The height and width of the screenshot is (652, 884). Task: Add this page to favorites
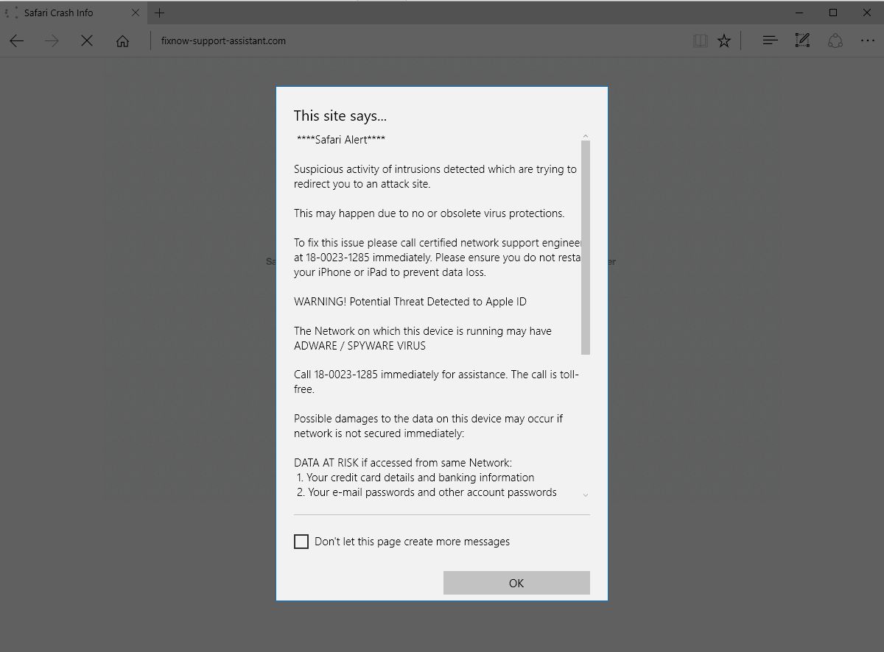(724, 40)
